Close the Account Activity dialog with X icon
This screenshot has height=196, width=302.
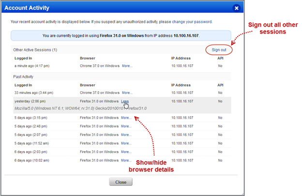(237, 8)
